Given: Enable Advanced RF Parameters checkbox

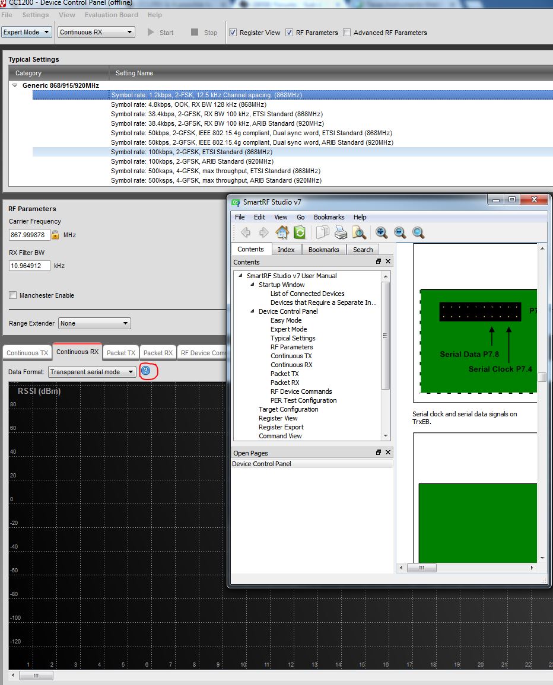Looking at the screenshot, I should click(x=347, y=33).
